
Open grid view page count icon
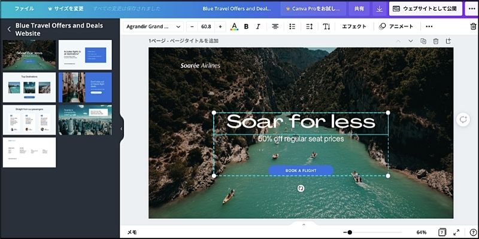tap(442, 232)
